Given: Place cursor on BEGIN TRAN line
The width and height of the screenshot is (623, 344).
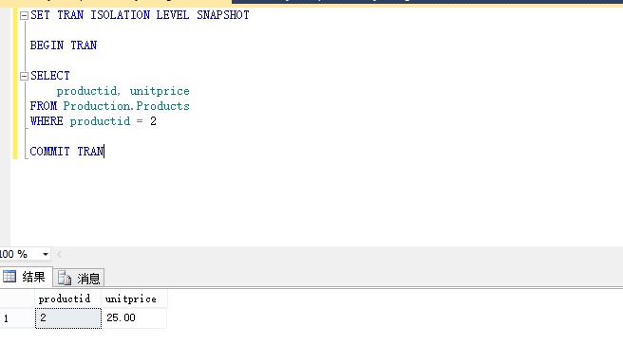Looking at the screenshot, I should point(64,45).
